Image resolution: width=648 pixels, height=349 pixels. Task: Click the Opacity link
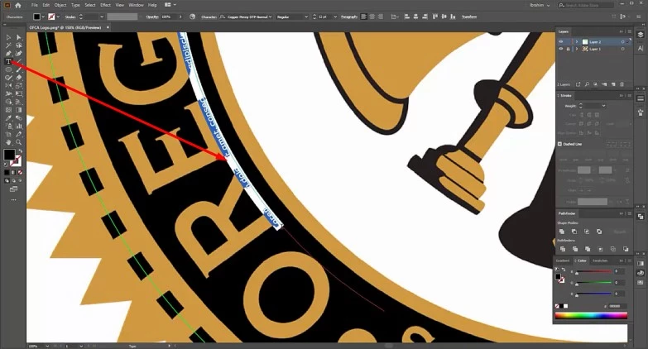pyautogui.click(x=152, y=17)
